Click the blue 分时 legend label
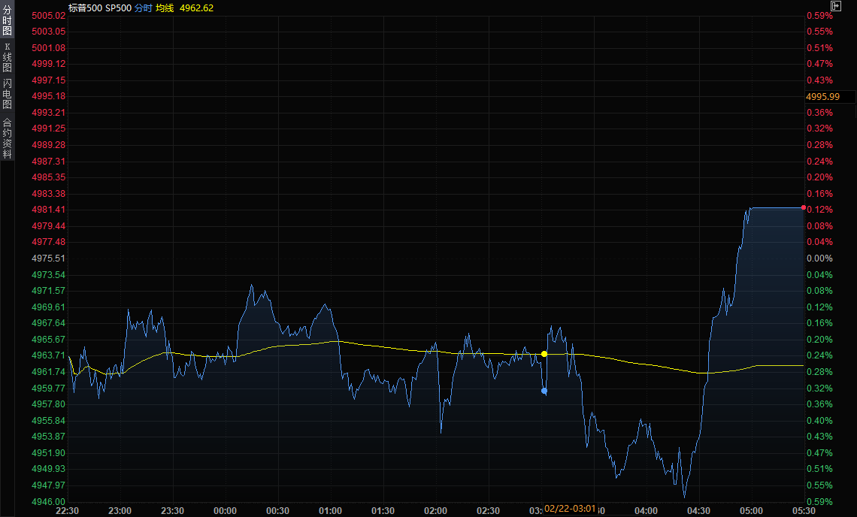 point(143,8)
